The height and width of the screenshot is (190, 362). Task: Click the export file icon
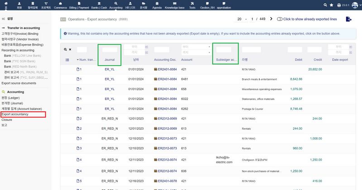coord(348,19)
